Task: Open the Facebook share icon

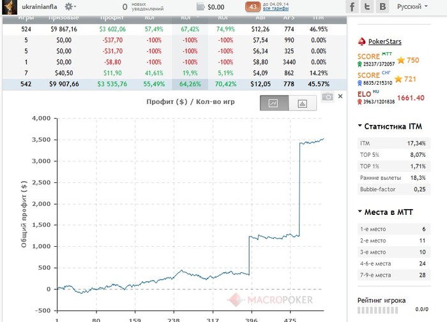Action: tap(352, 6)
